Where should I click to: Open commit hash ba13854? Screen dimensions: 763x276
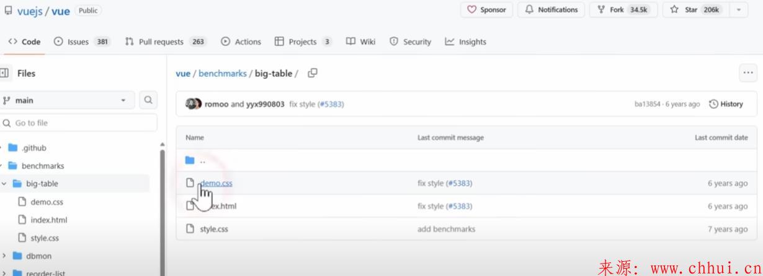(x=648, y=104)
